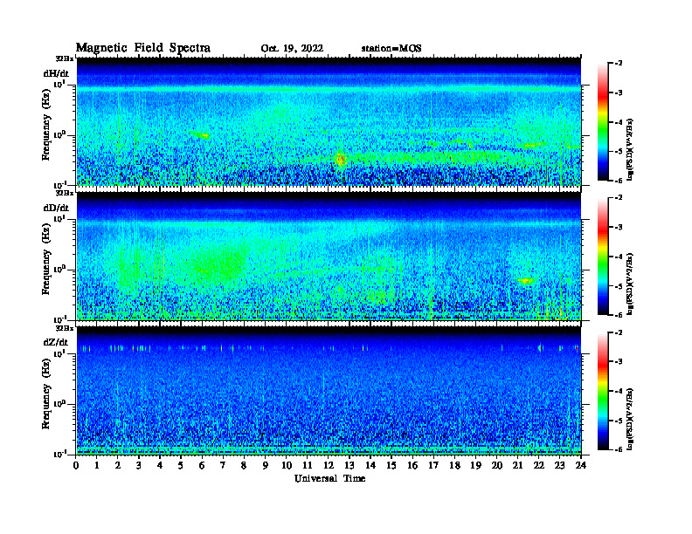The height and width of the screenshot is (534, 692).
Task: Click hour tick label 16 on time axis
Action: pyautogui.click(x=412, y=465)
